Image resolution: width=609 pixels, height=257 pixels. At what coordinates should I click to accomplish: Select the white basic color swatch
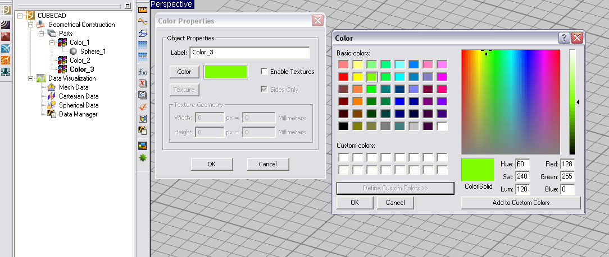coord(442,126)
